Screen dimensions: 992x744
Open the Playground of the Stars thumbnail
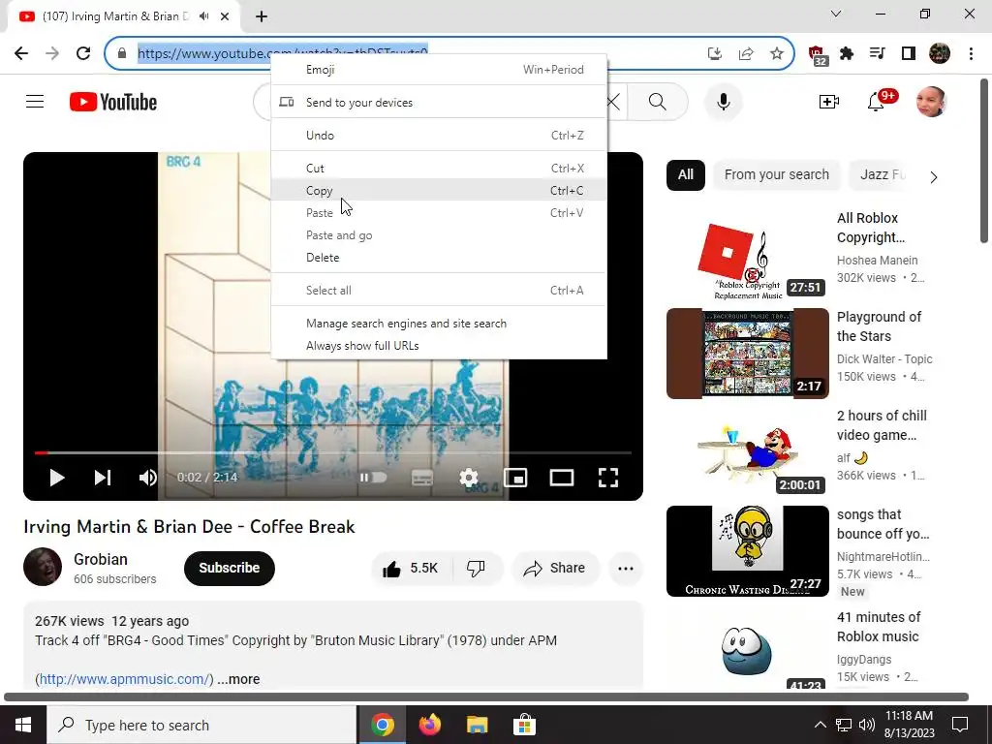point(747,354)
